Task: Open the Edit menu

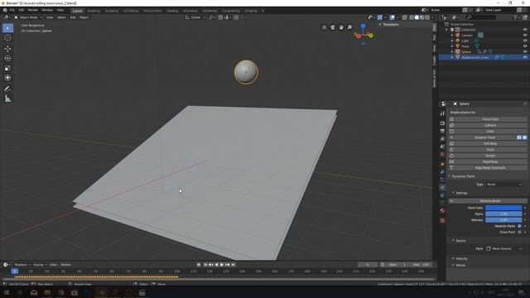Action: 22,10
